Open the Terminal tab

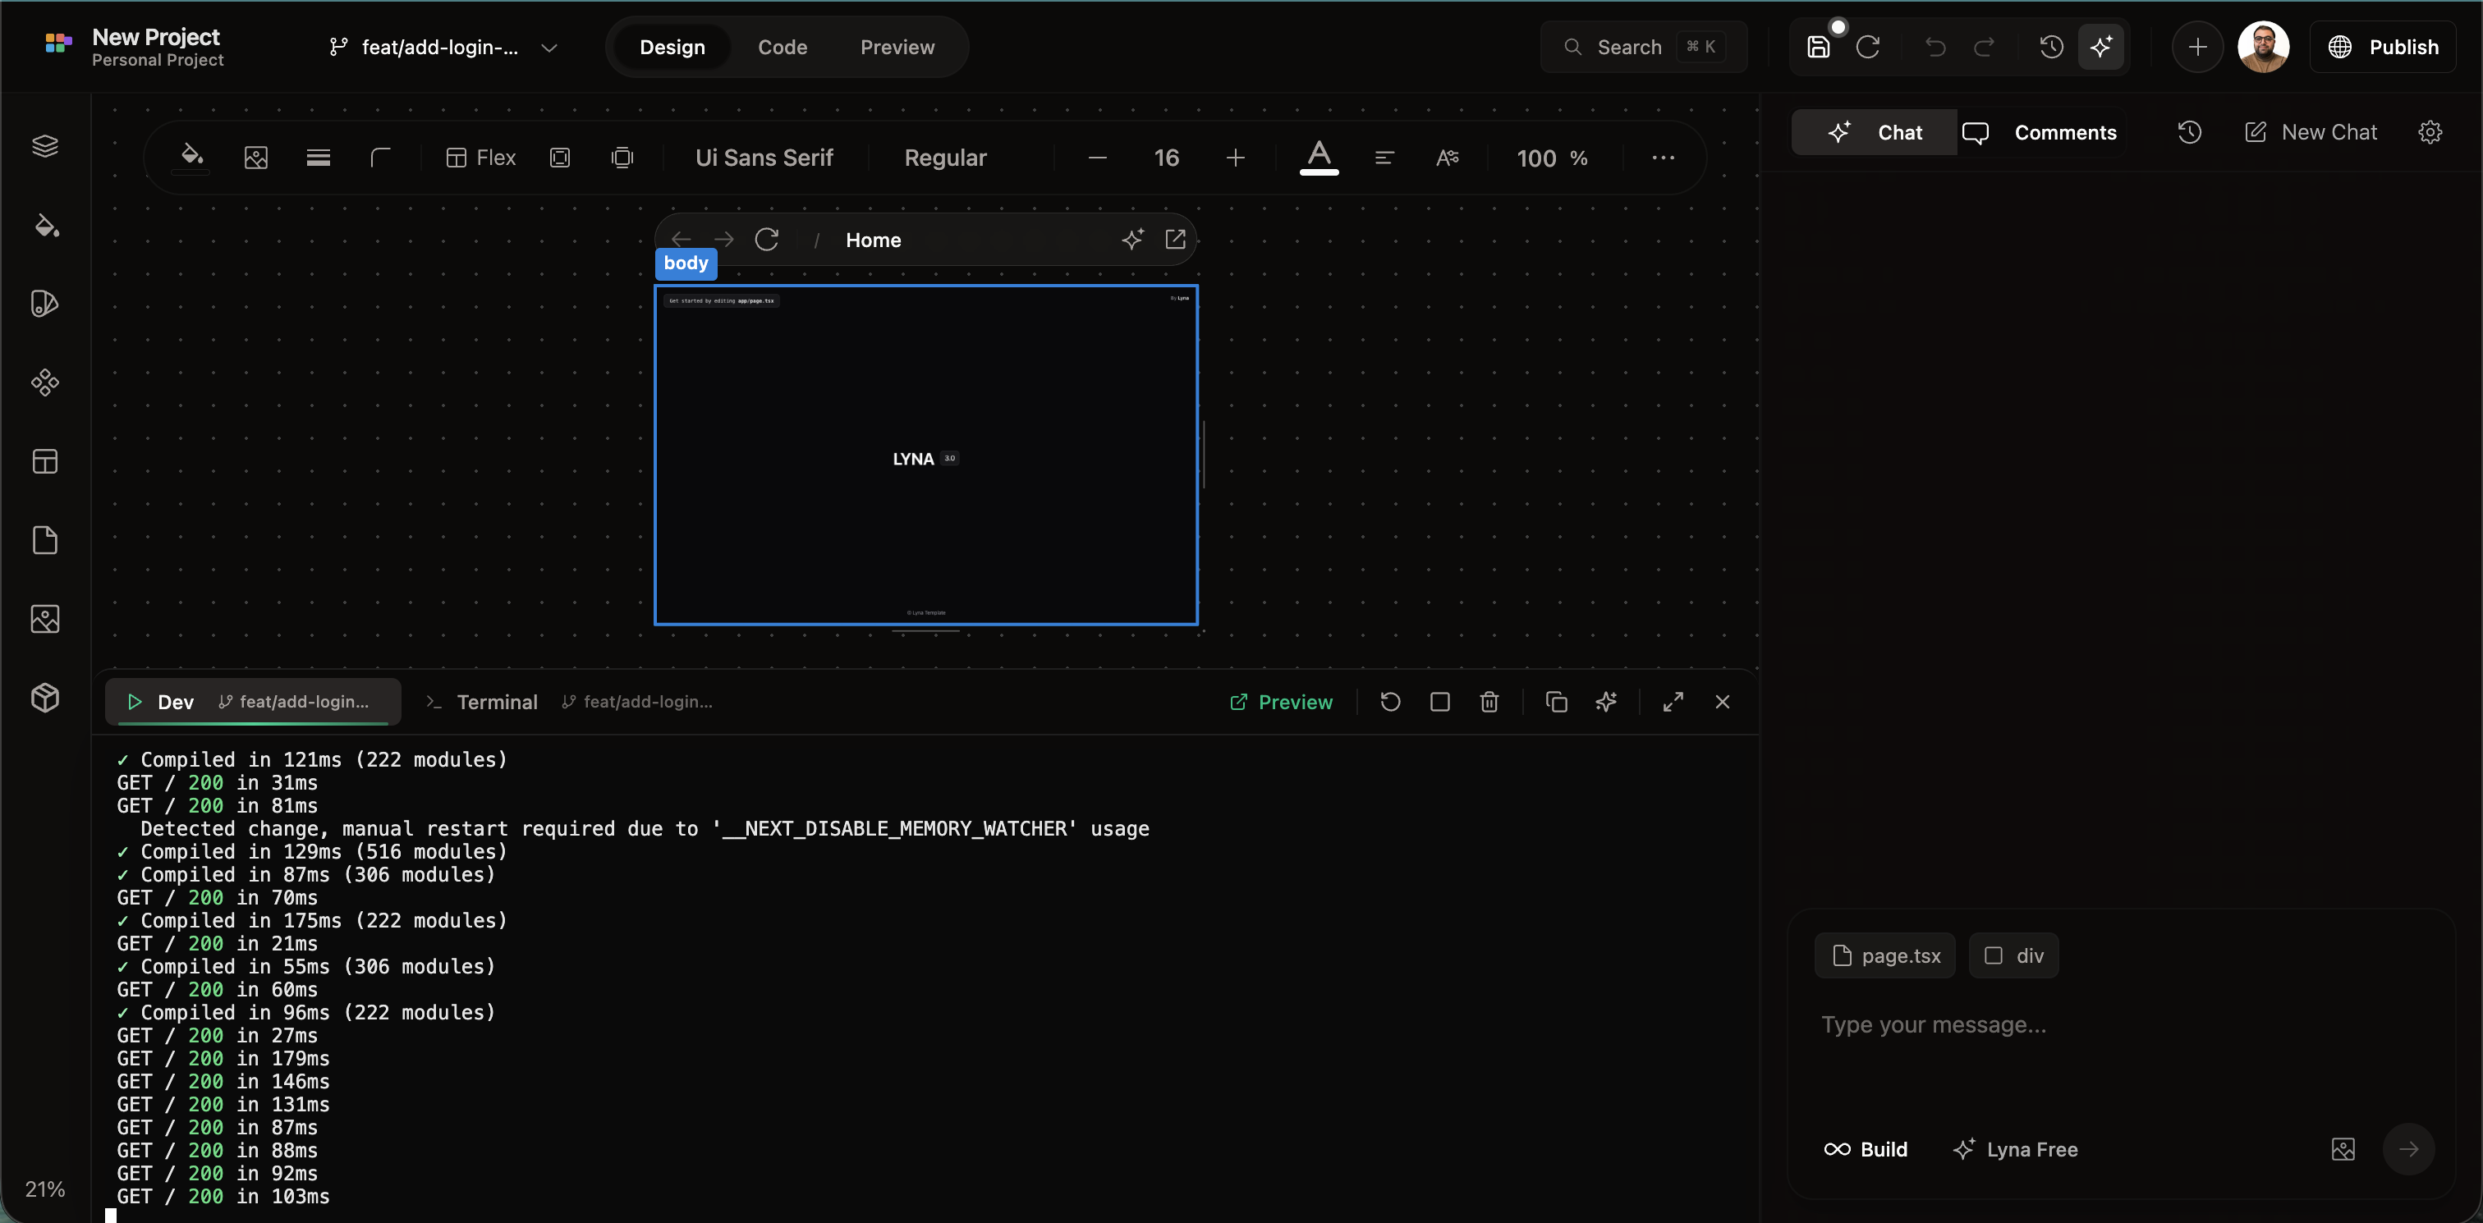point(498,702)
